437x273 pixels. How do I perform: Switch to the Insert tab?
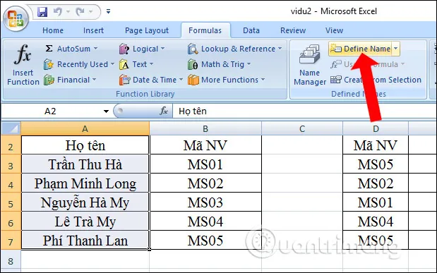[x=93, y=30]
